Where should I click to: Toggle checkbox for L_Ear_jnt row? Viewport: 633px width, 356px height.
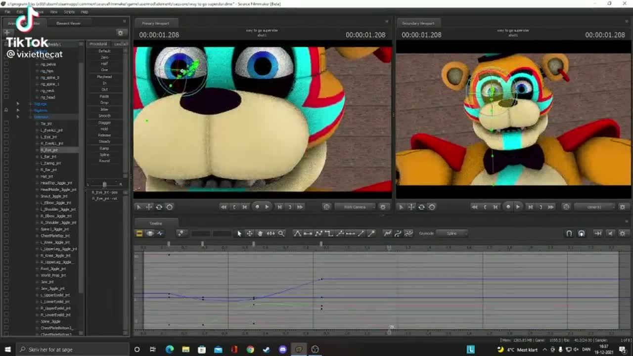coord(6,157)
